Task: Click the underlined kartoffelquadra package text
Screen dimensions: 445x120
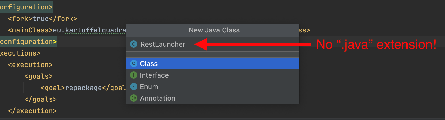Action: pos(95,30)
